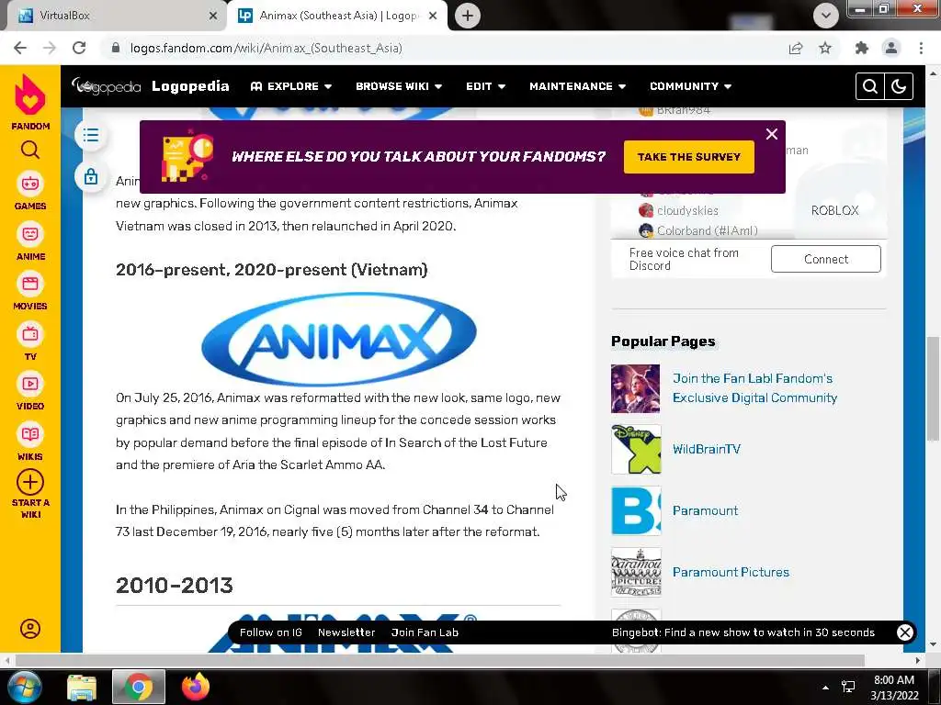Screen dimensions: 941x705
Task: Click the blue oval Animax logo image
Action: coord(339,339)
